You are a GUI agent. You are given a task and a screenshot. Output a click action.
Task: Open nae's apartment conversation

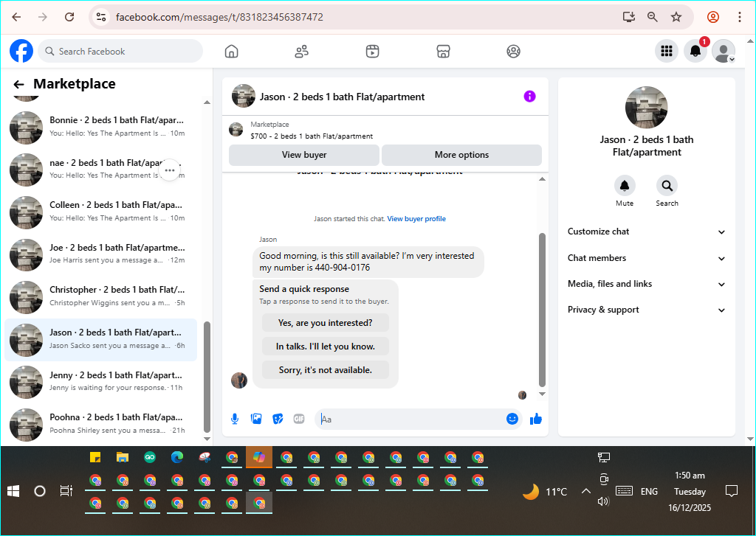click(x=100, y=170)
